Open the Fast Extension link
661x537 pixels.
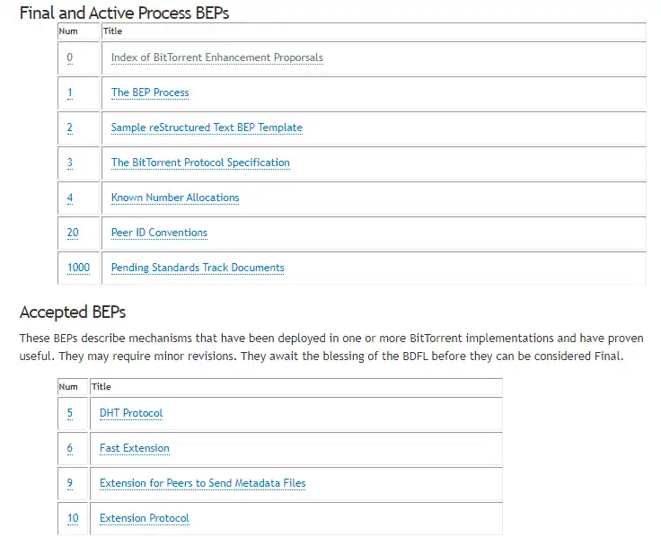click(x=135, y=447)
